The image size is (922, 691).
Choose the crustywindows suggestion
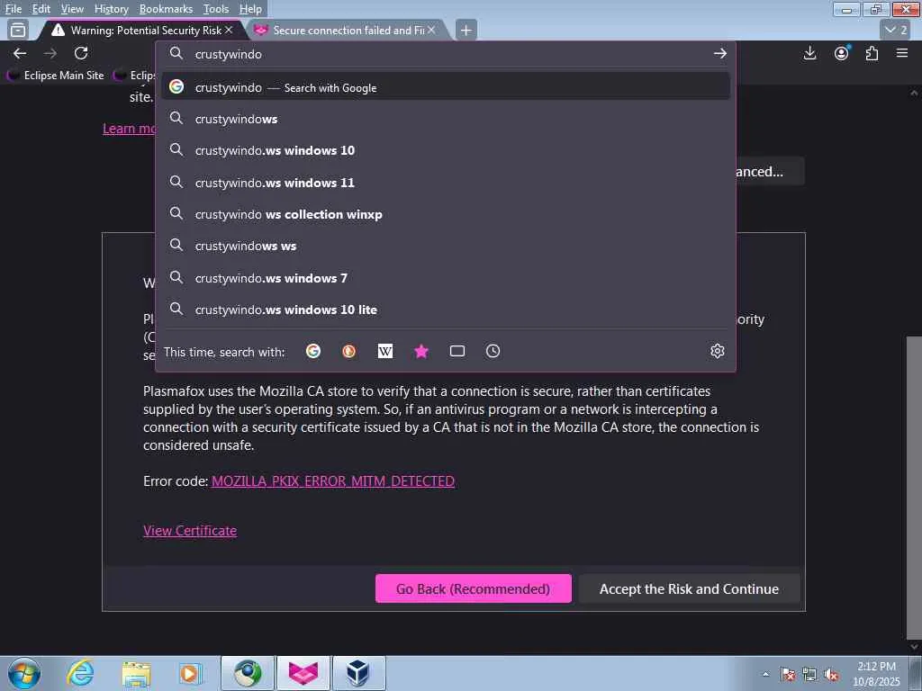446,119
